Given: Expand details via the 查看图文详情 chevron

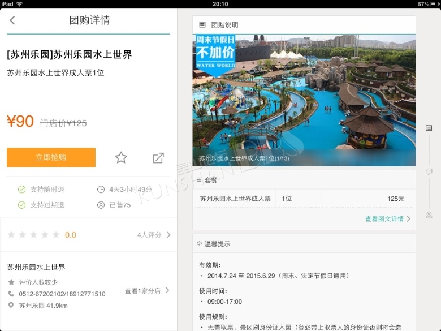Looking at the screenshot, I should (409, 219).
